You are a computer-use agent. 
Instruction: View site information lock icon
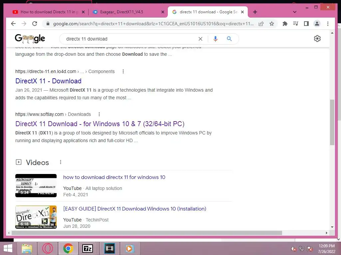48,24
